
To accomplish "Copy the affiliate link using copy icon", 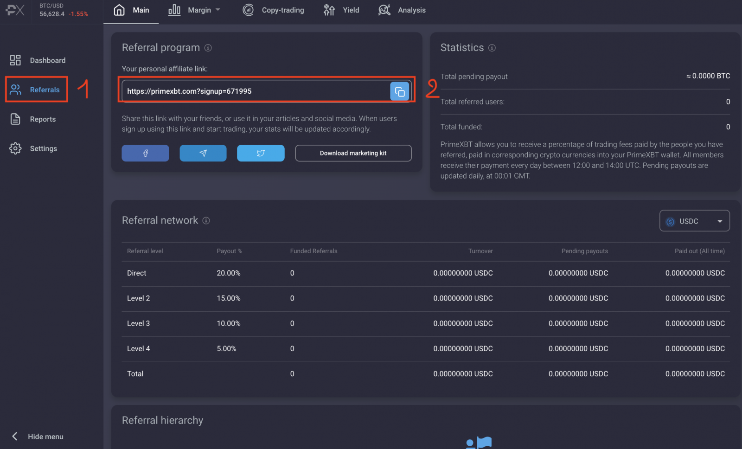I will (399, 91).
